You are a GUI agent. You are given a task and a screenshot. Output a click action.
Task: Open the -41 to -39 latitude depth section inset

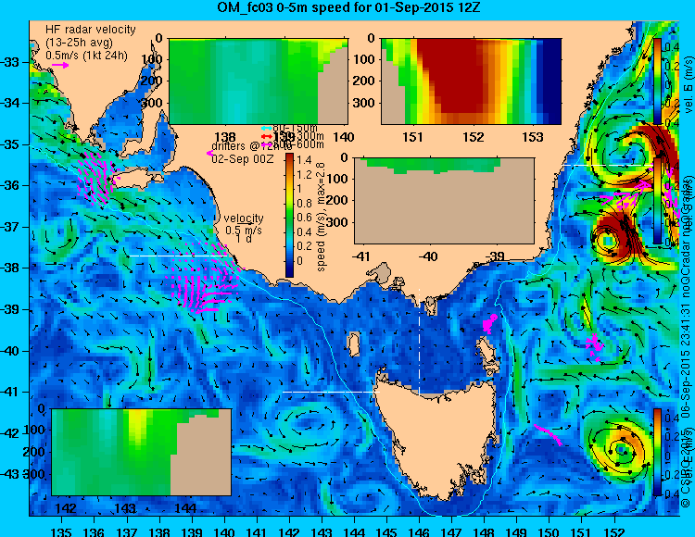[x=445, y=201]
